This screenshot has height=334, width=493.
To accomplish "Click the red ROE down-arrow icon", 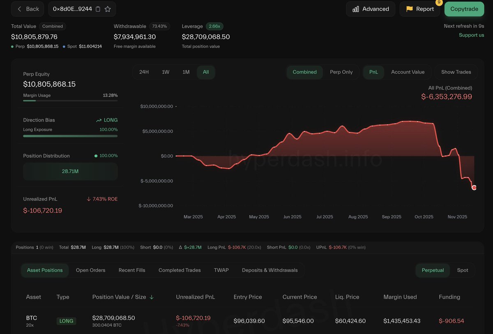I will tap(88, 198).
